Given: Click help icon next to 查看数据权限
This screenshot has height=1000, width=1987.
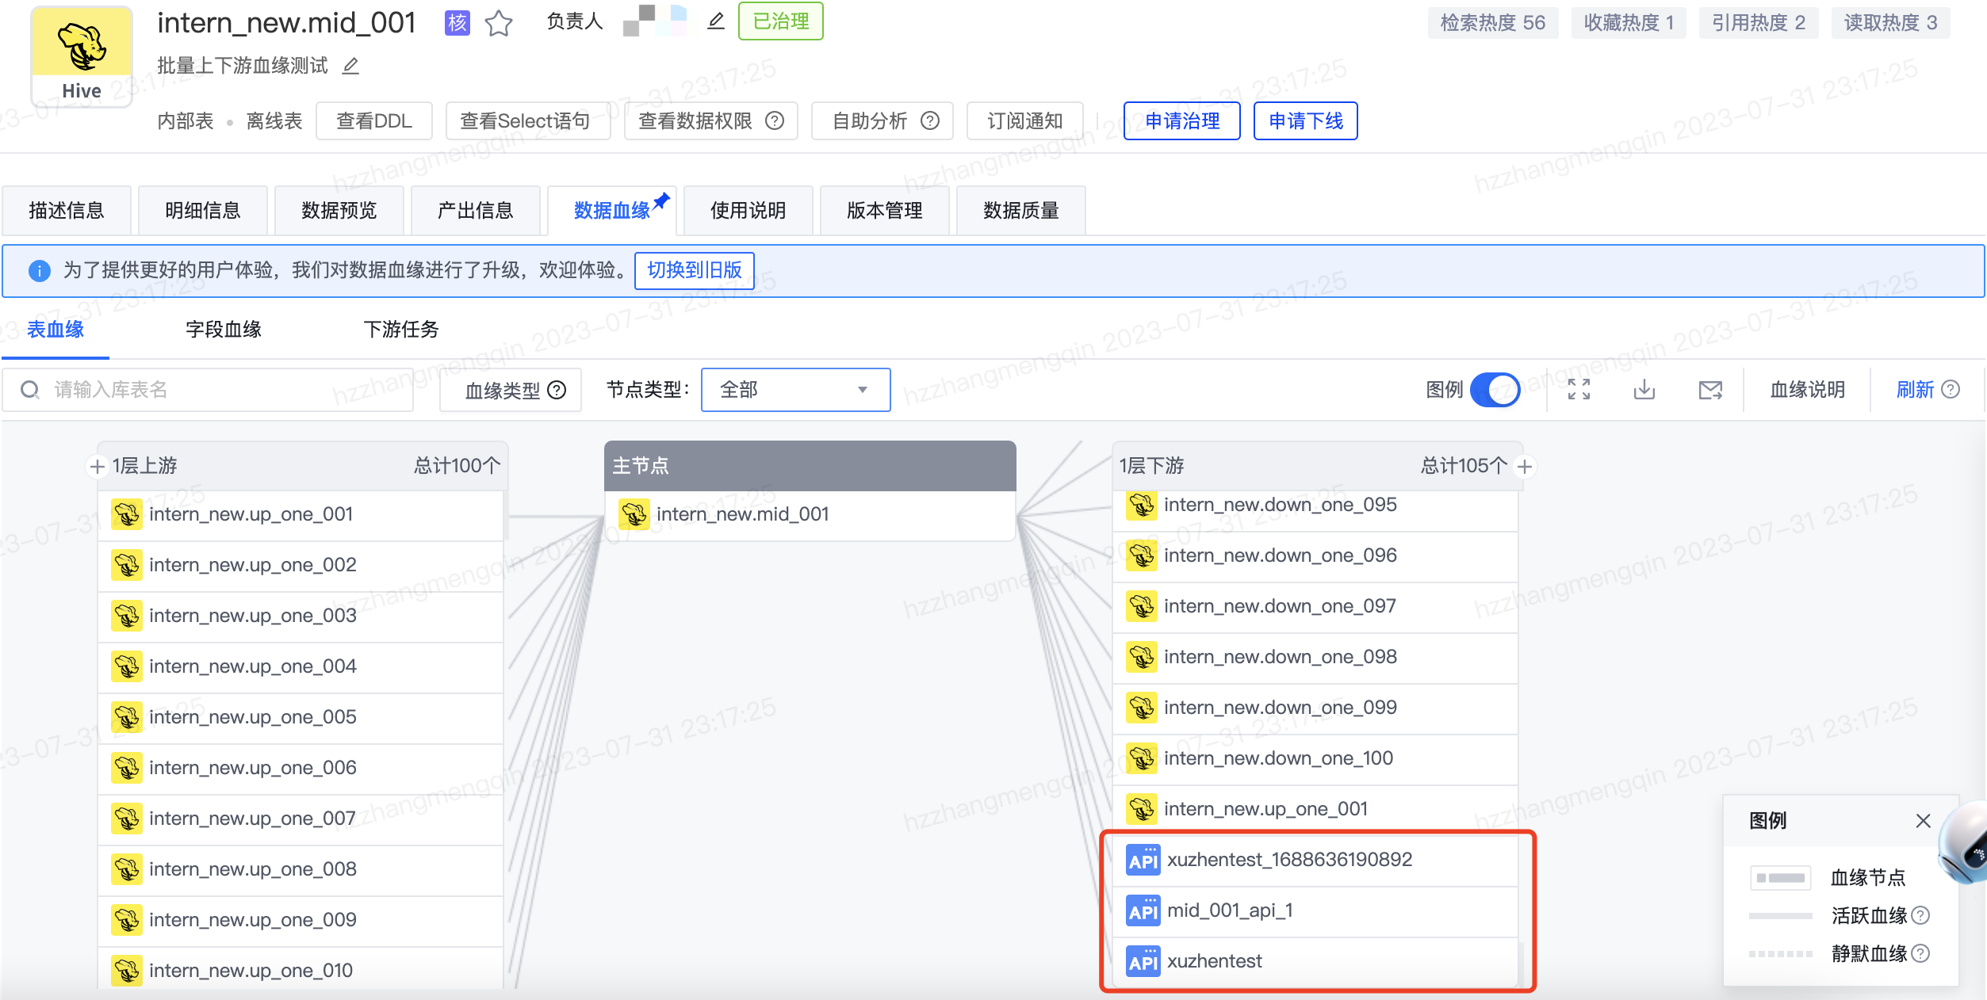Looking at the screenshot, I should coord(775,120).
